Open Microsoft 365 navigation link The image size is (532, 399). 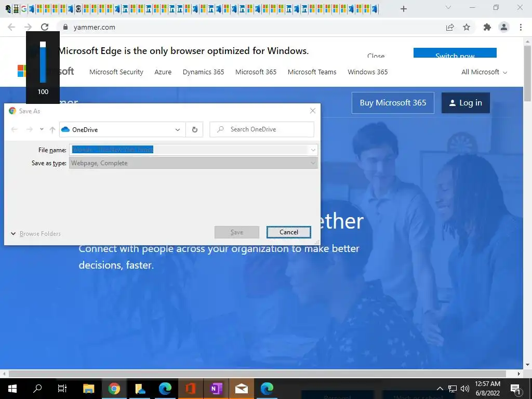[x=256, y=72]
